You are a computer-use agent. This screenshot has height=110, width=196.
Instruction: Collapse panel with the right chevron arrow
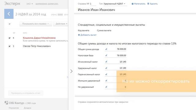[x=71, y=71]
